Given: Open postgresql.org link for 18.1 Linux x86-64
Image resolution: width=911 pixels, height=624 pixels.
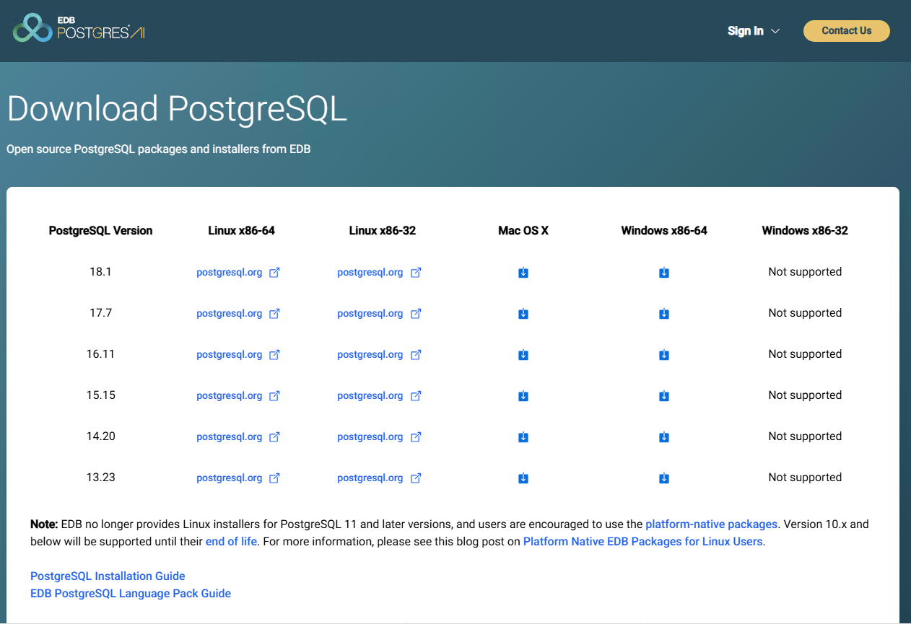Looking at the screenshot, I should (x=229, y=273).
